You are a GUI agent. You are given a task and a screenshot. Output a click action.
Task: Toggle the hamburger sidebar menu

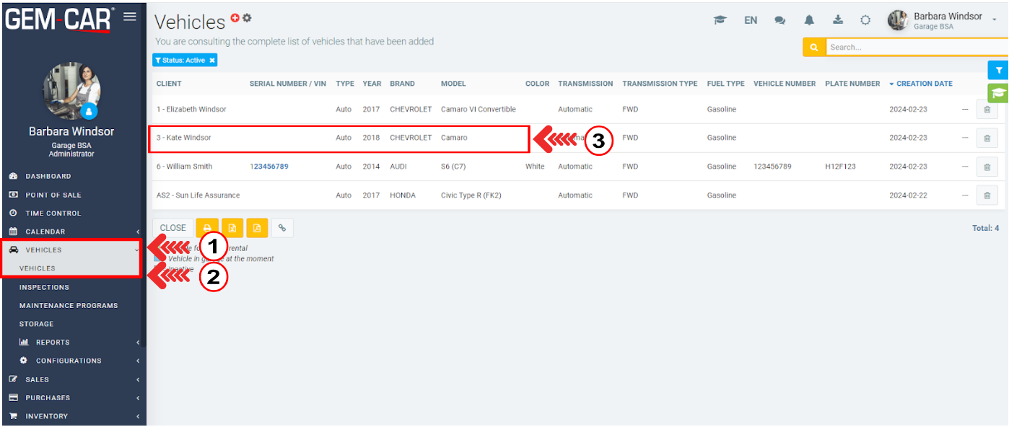tap(130, 17)
